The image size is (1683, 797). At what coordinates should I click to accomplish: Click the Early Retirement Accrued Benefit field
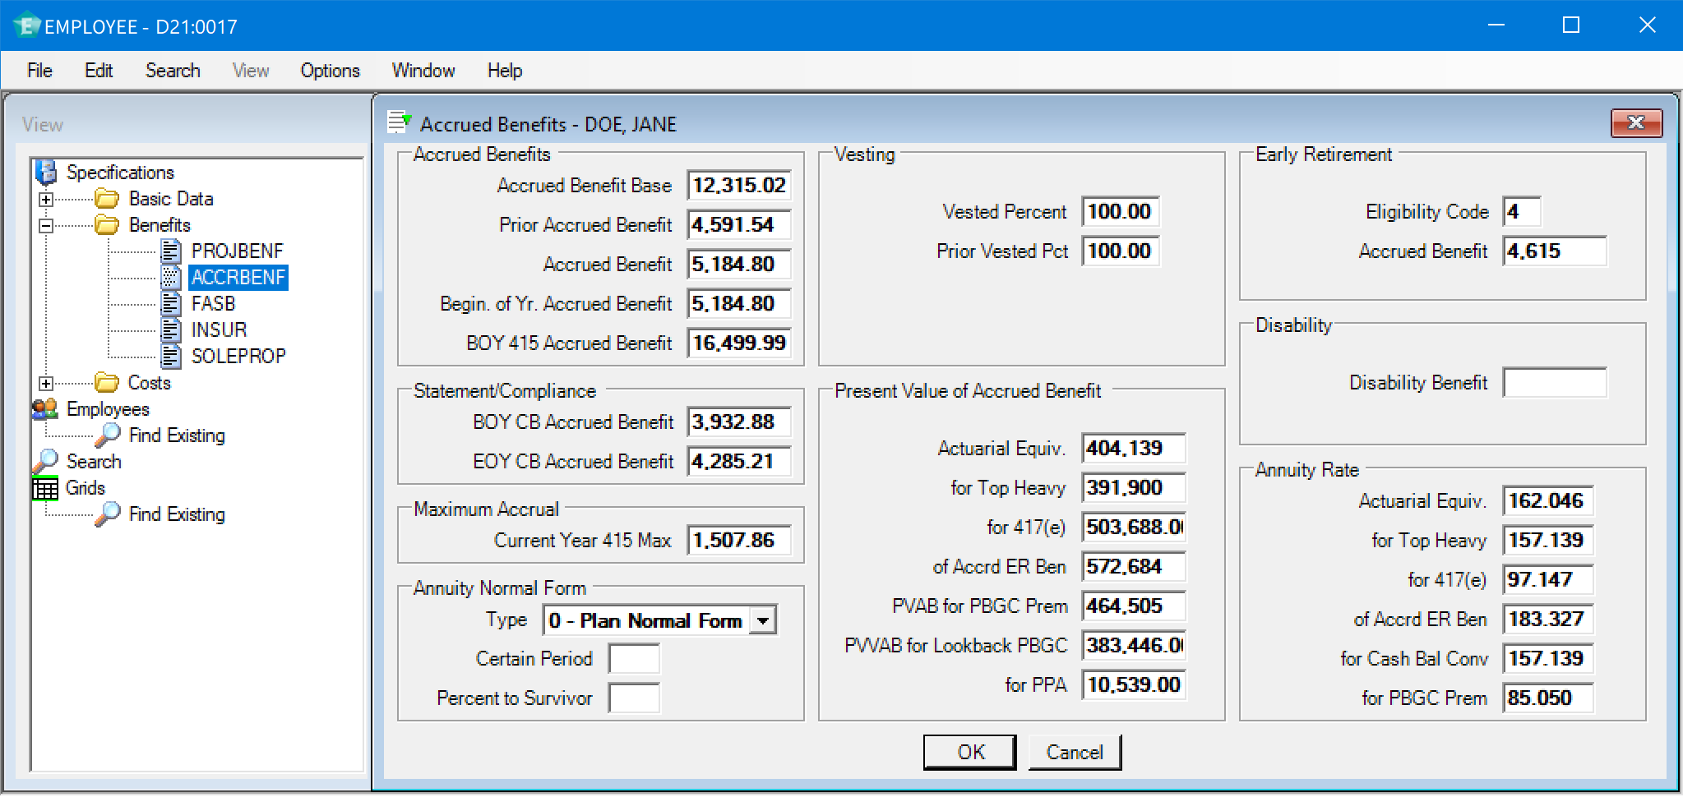pos(1555,251)
